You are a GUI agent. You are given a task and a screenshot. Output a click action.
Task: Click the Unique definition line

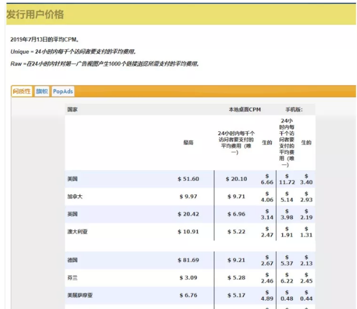pyautogui.click(x=73, y=52)
